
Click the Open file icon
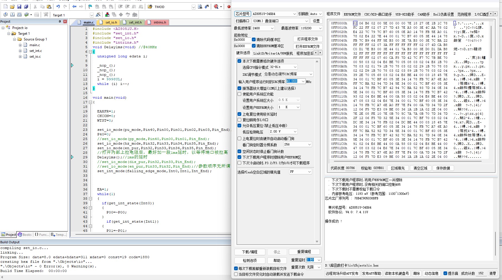[12, 7]
